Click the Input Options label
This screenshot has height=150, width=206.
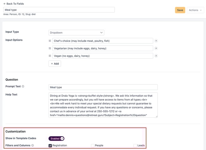14,40
